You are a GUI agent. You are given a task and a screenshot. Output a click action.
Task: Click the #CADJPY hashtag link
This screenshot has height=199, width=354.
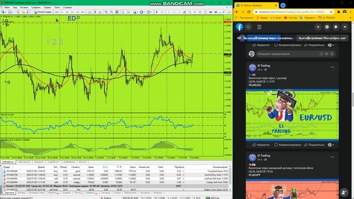pyautogui.click(x=254, y=175)
